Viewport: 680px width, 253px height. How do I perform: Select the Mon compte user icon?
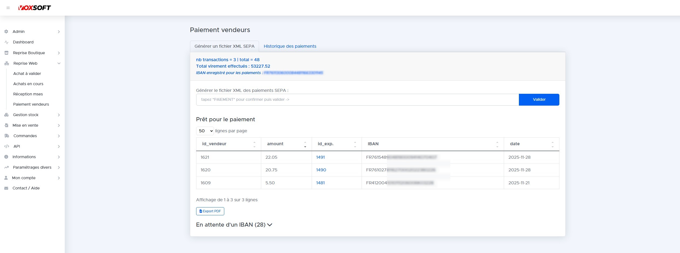tap(6, 178)
